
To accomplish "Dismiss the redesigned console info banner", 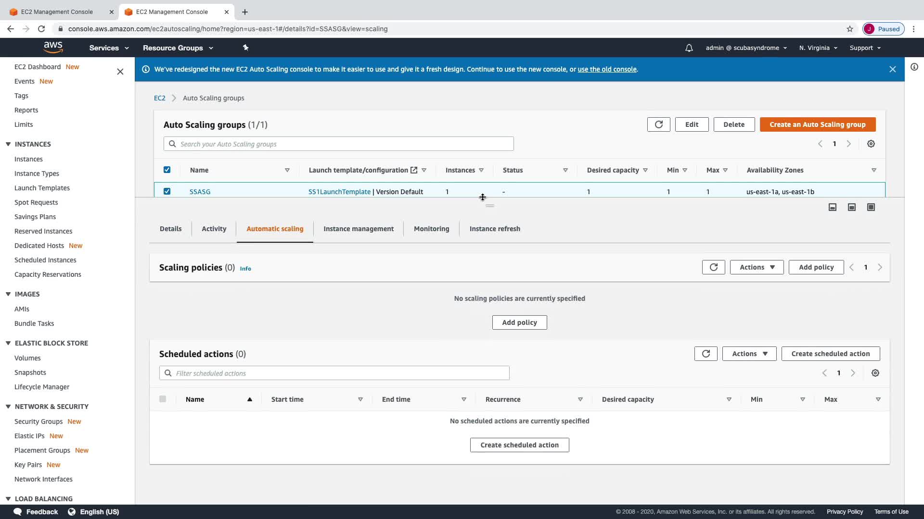I will coord(892,69).
